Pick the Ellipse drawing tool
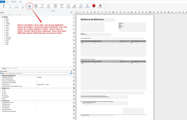This screenshot has height=120, width=187. (23, 6)
